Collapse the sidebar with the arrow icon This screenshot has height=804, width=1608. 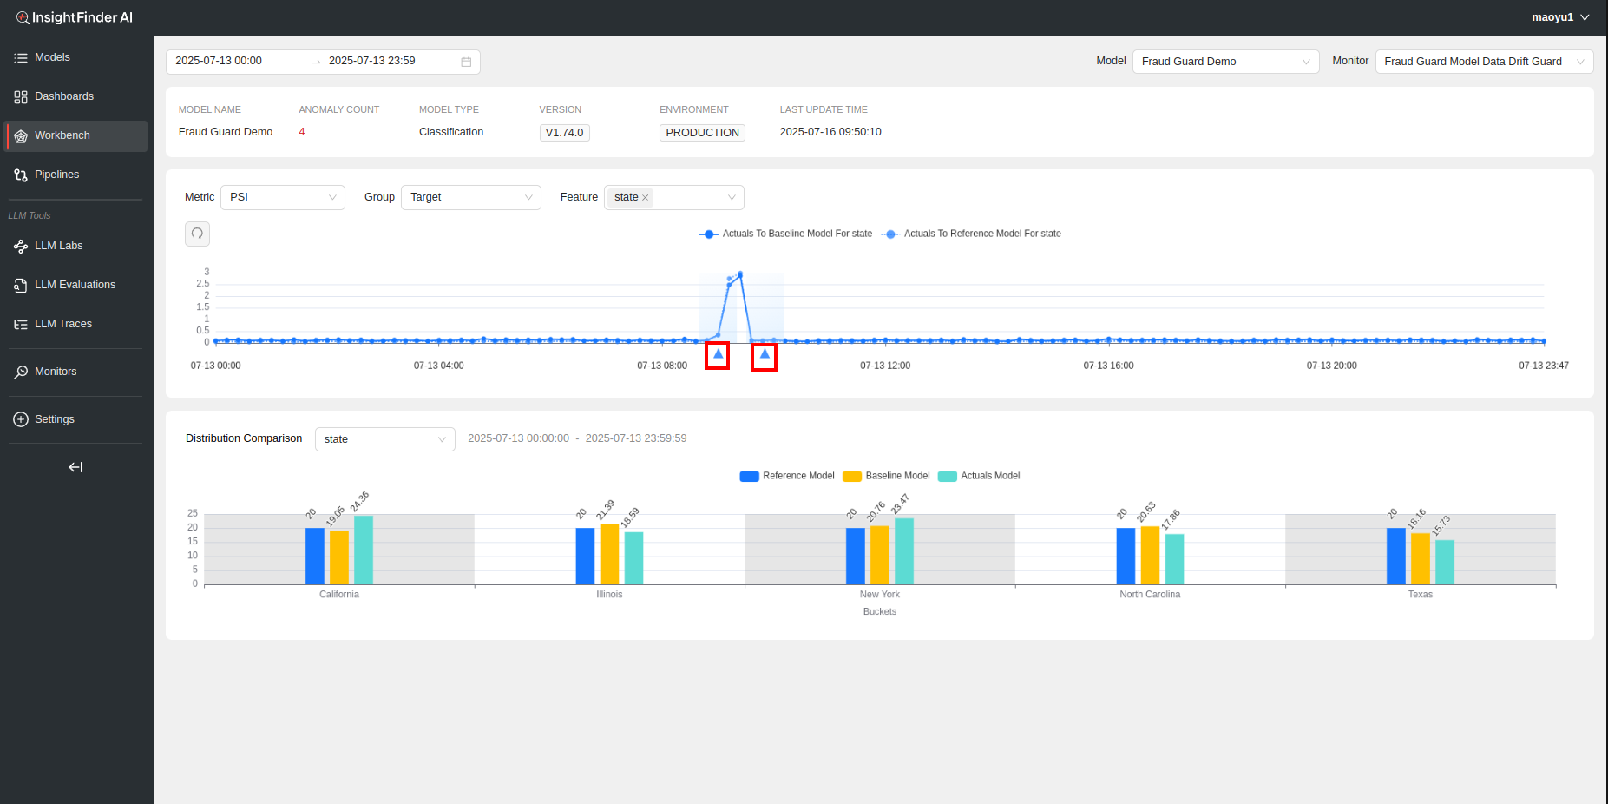click(75, 467)
